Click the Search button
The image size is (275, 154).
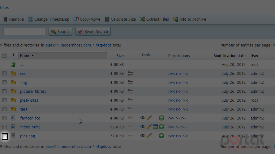(x=61, y=31)
